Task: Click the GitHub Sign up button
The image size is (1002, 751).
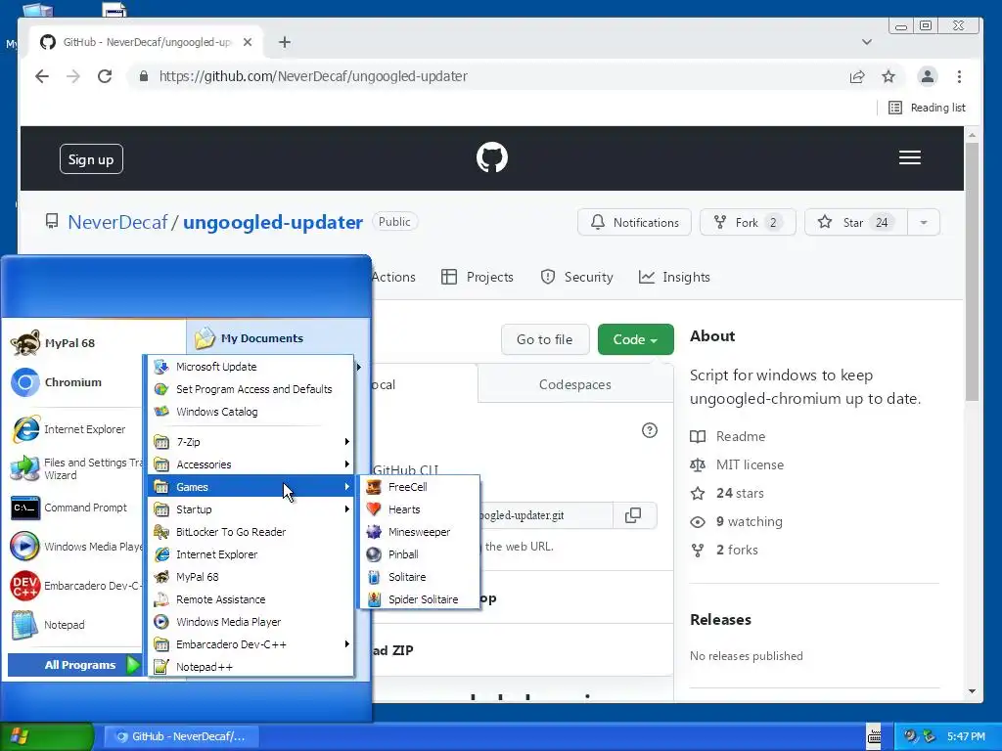Action: [91, 159]
